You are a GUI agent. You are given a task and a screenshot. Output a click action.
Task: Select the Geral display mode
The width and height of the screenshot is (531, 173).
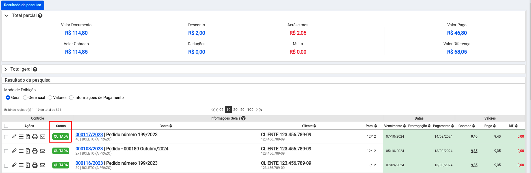click(8, 98)
